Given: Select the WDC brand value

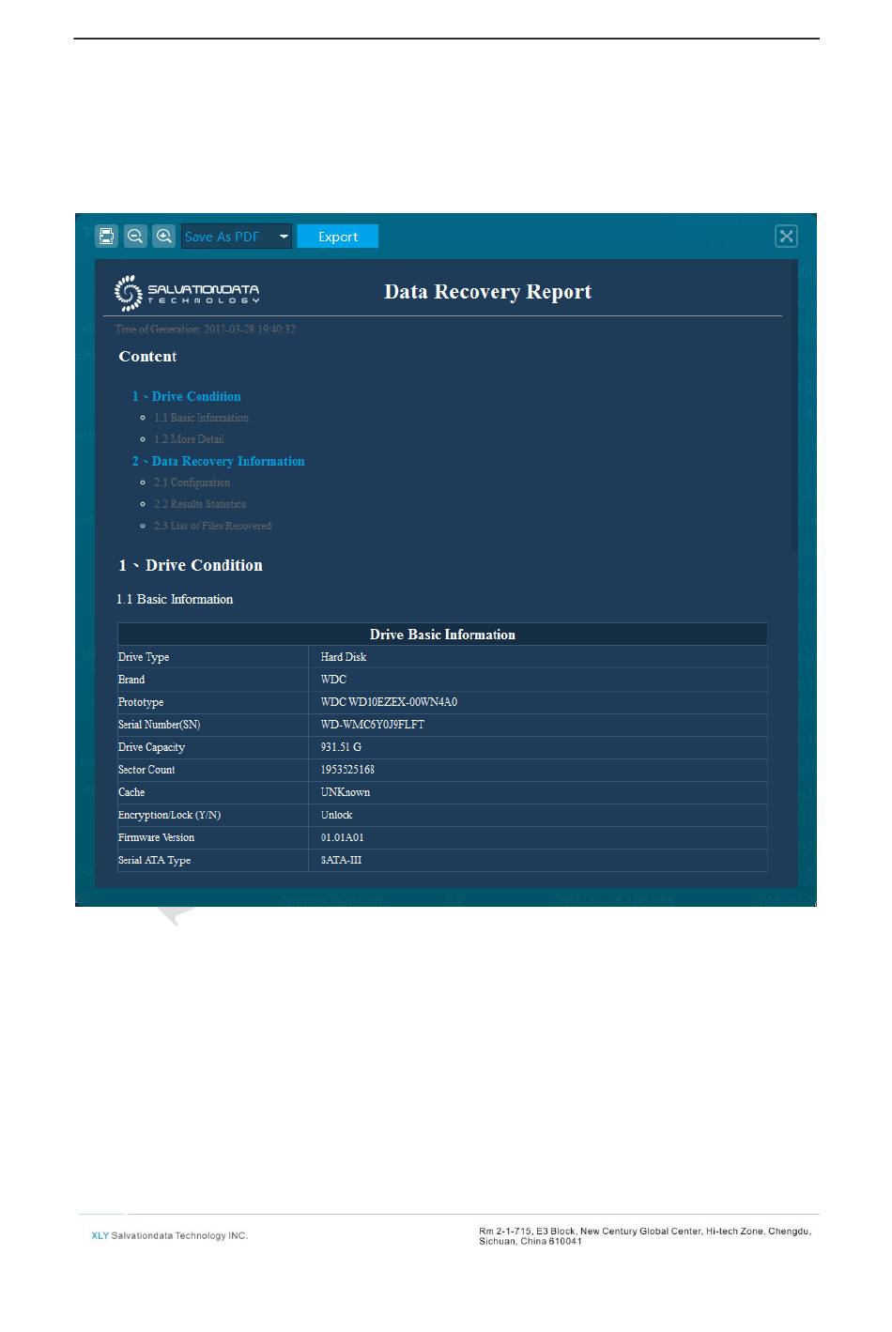Looking at the screenshot, I should [x=333, y=680].
